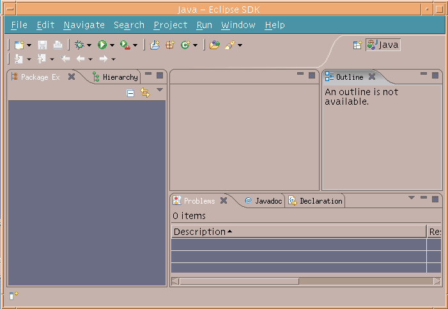Open the Run dropdown arrow

112,45
